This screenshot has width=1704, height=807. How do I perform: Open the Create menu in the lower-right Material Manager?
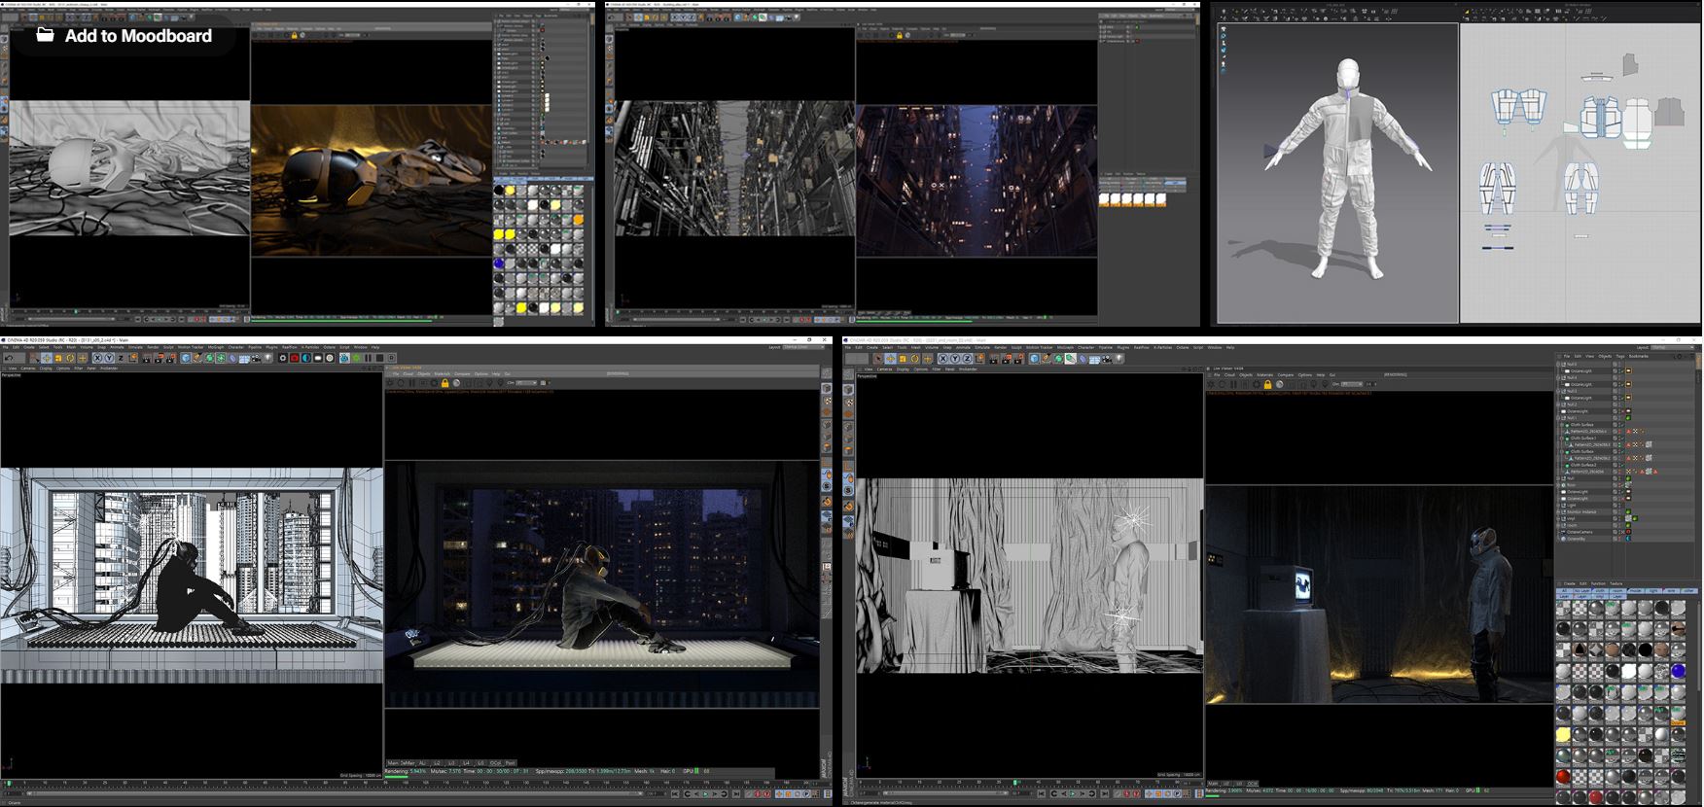(1569, 583)
